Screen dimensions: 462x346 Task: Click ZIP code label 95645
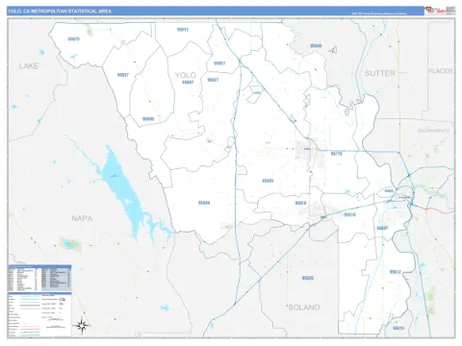pyautogui.click(x=316, y=46)
